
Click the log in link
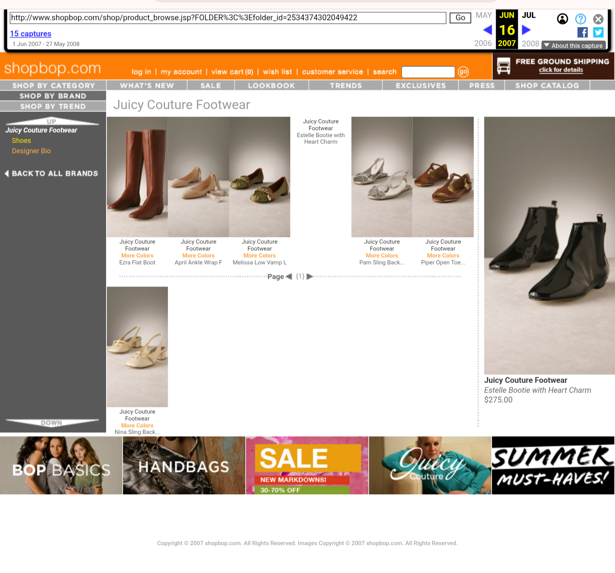click(x=141, y=72)
